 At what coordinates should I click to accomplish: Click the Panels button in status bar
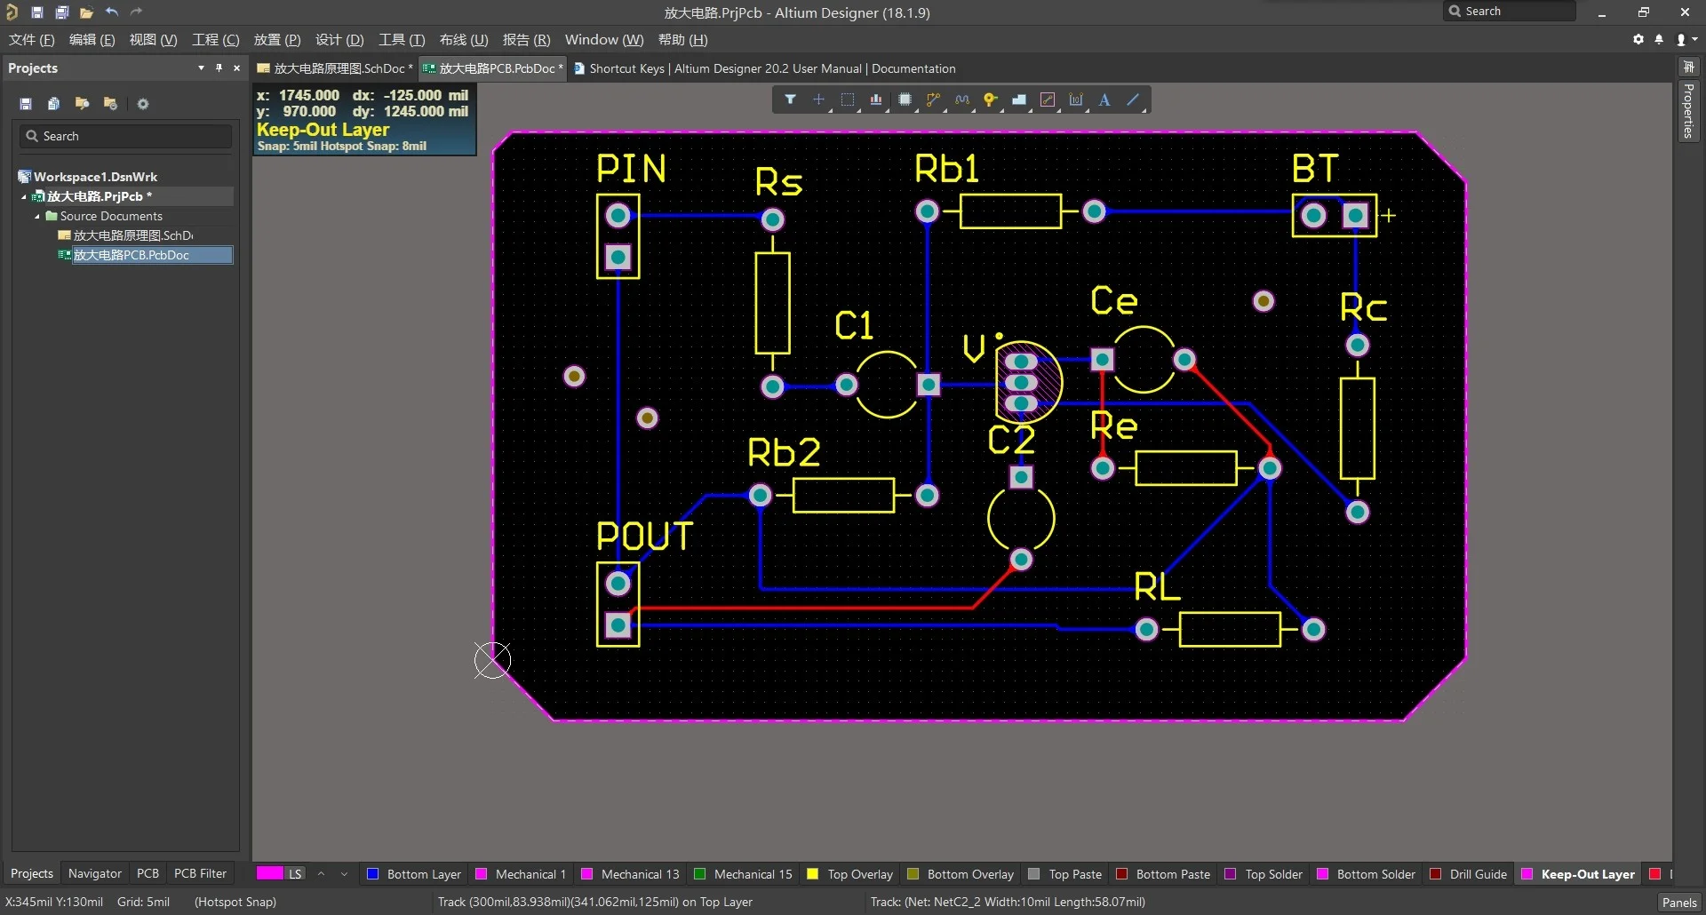coord(1678,902)
